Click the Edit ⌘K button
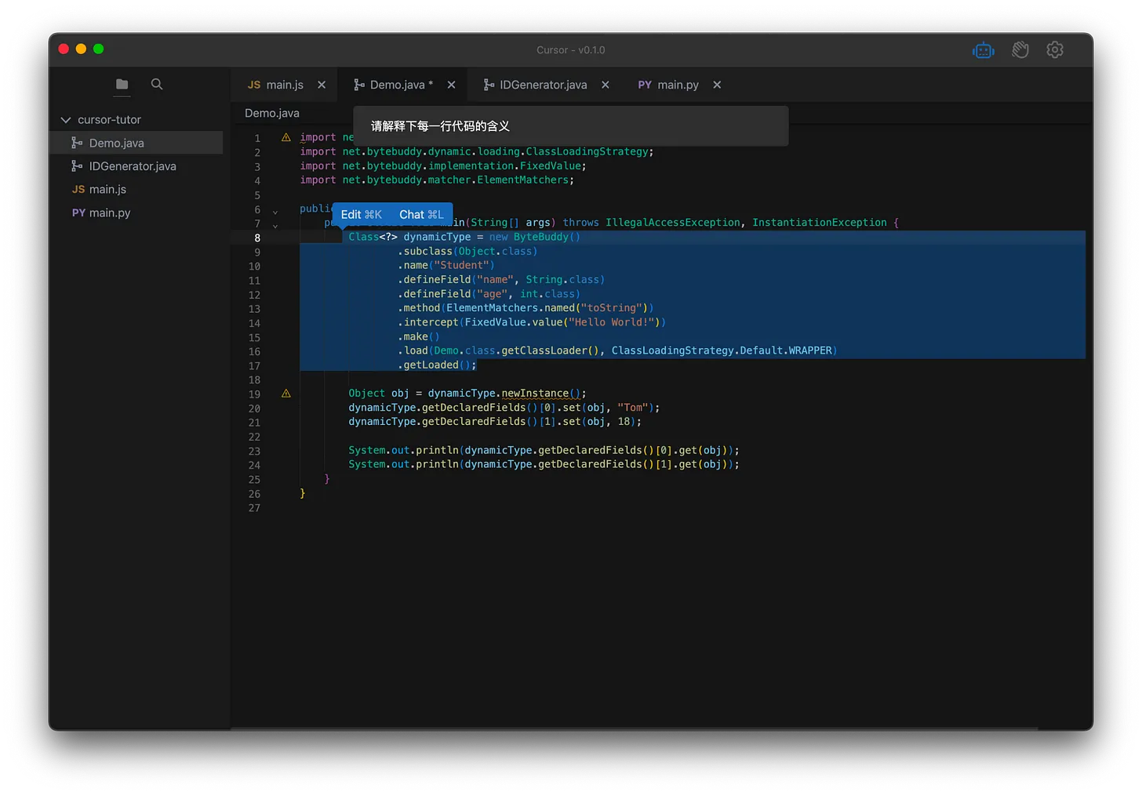The image size is (1142, 795). [x=362, y=215]
